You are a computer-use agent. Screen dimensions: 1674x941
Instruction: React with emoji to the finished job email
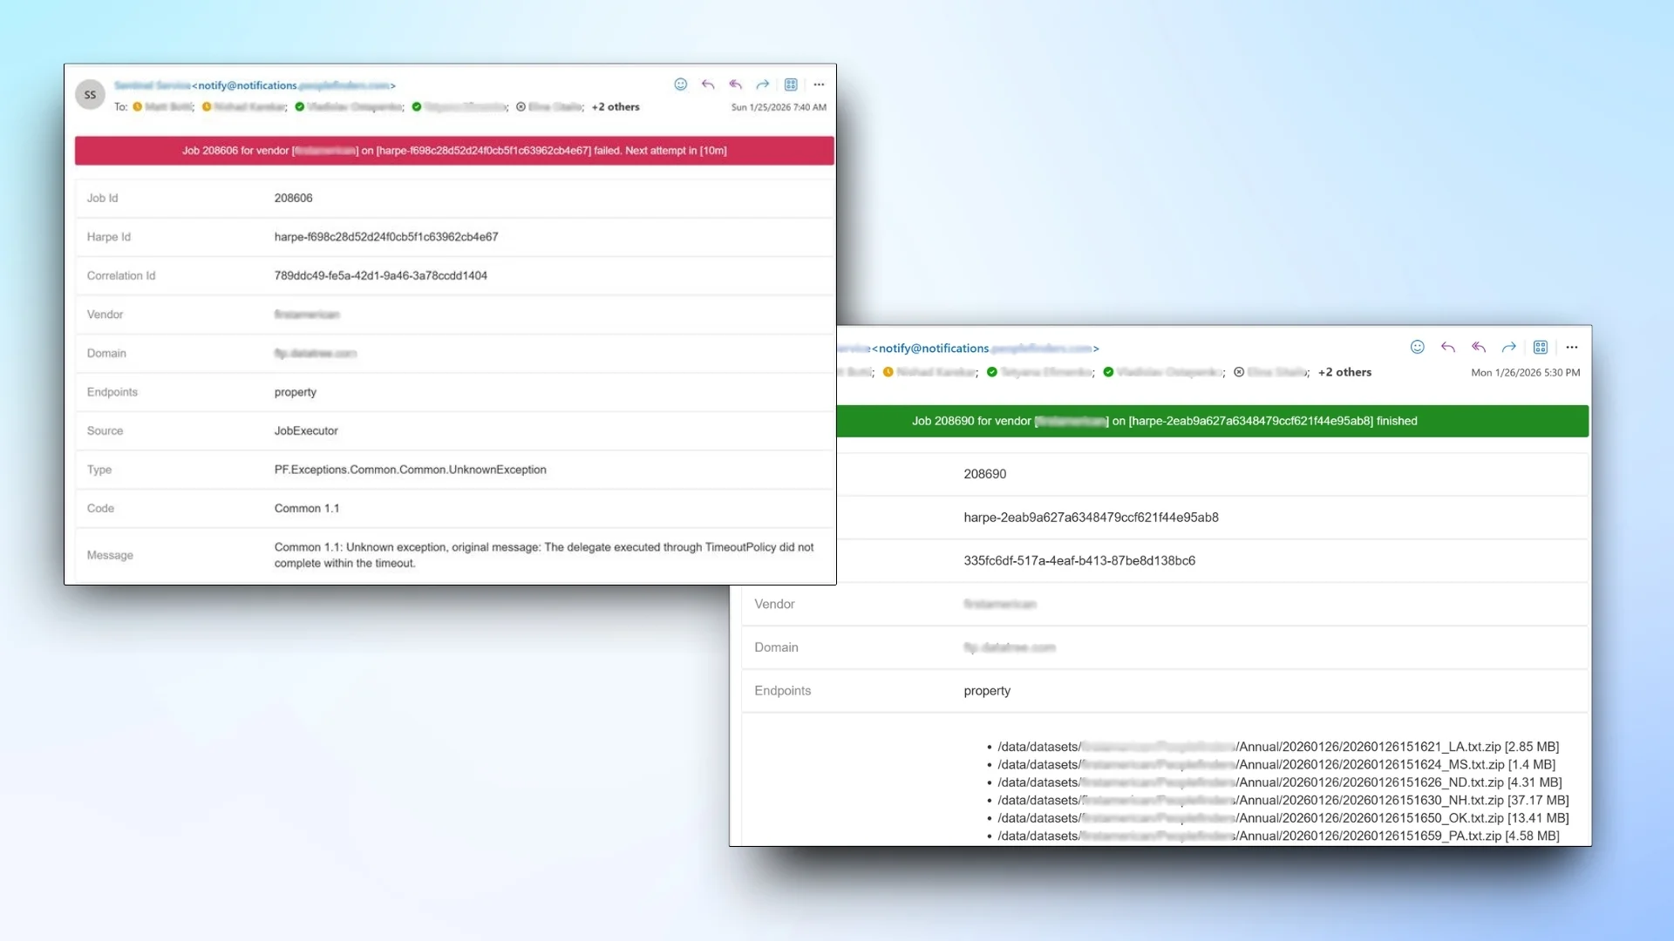click(1417, 347)
